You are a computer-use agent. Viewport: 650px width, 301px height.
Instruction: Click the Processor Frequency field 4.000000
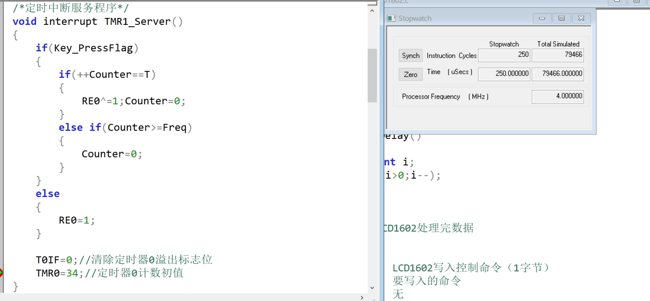point(558,96)
